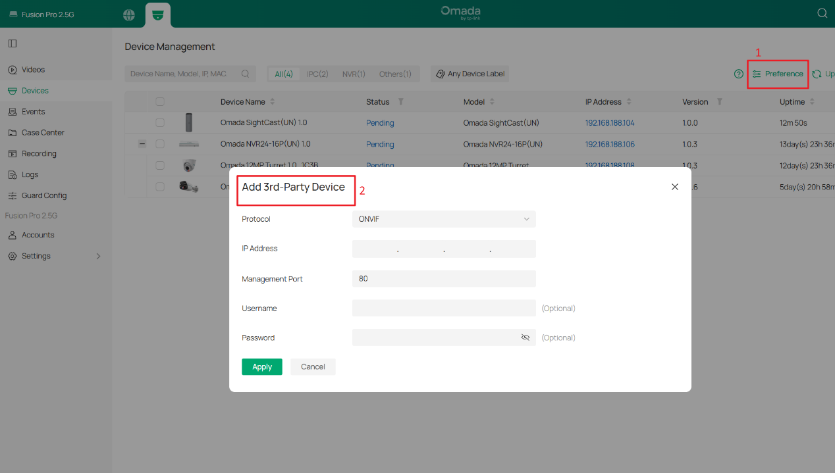Toggle password visibility eye icon
Image resolution: width=835 pixels, height=473 pixels.
tap(525, 337)
